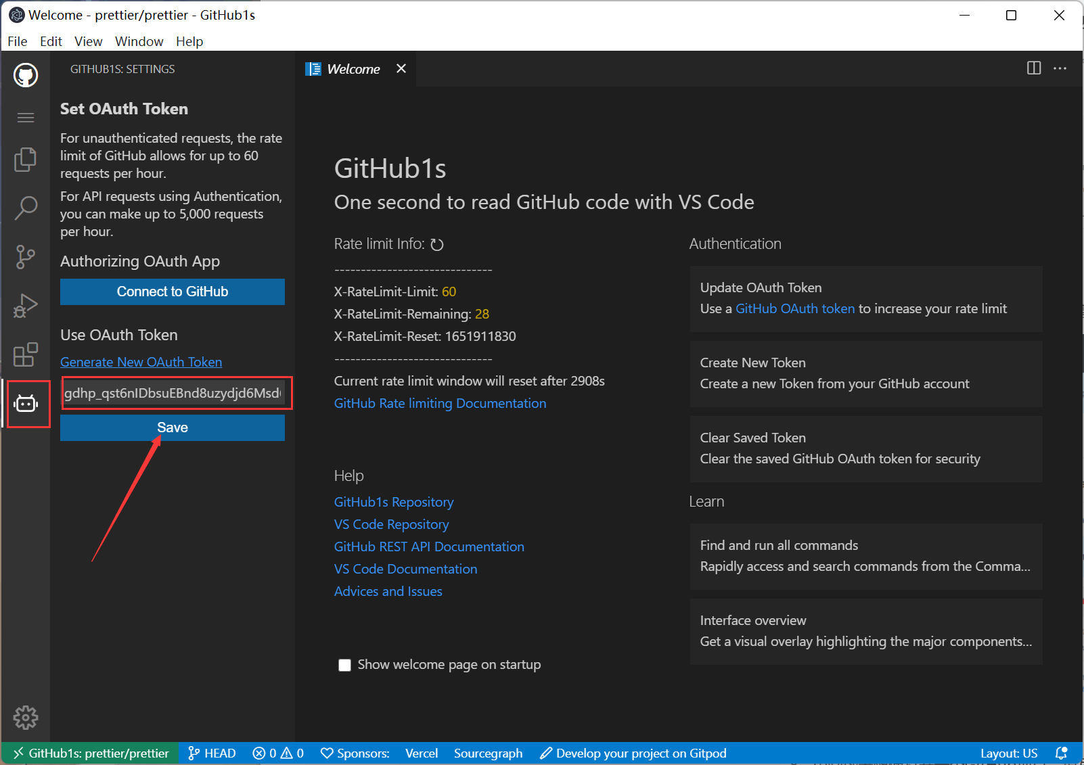1084x765 pixels.
Task: Click the X-RateLimit-Limit: 60 text
Action: (x=395, y=292)
